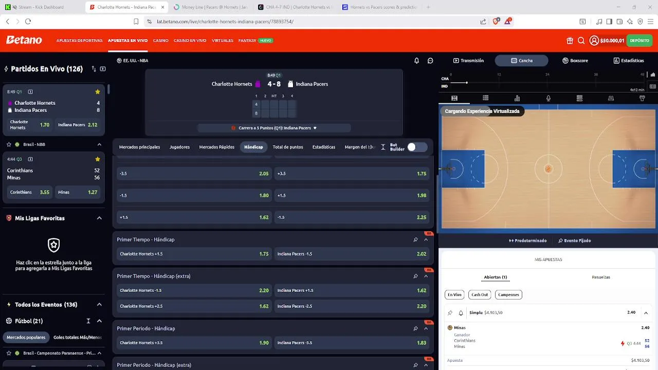
Task: Collapse the Primer Periodo - Hándicap market
Action: (x=426, y=328)
